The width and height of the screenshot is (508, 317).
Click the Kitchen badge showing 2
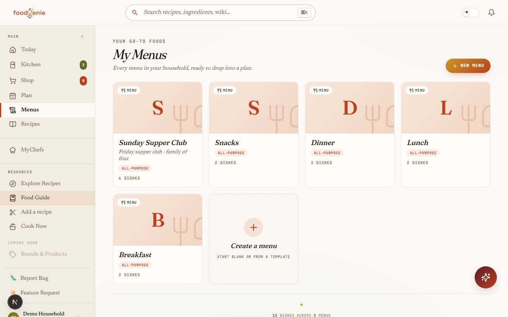coord(83,65)
